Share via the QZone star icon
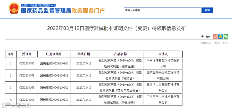 220,36
